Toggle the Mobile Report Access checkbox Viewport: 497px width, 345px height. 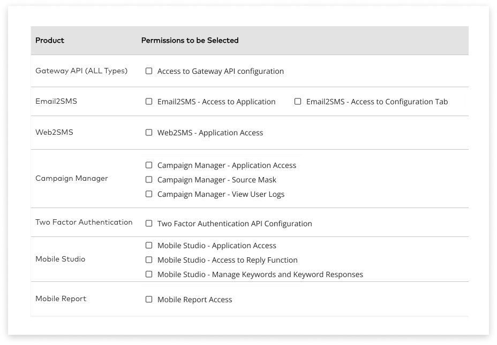(149, 300)
